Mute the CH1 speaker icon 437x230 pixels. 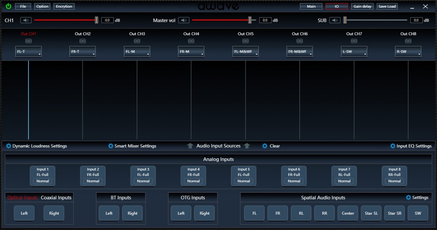tap(26, 20)
